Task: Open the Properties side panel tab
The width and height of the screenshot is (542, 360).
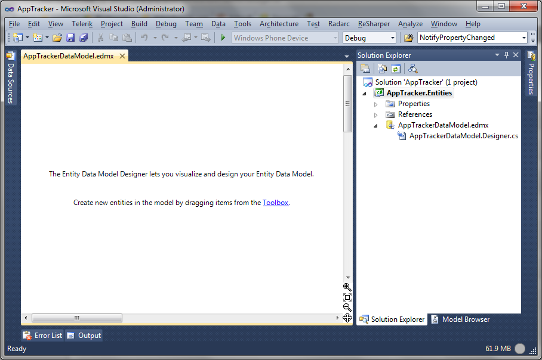Action: 531,73
